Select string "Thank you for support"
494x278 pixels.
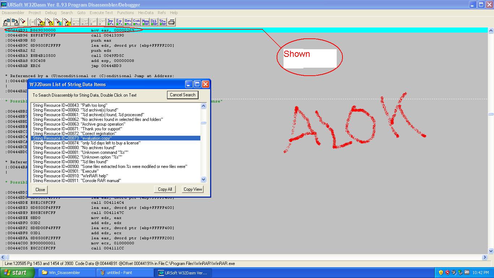click(116, 129)
